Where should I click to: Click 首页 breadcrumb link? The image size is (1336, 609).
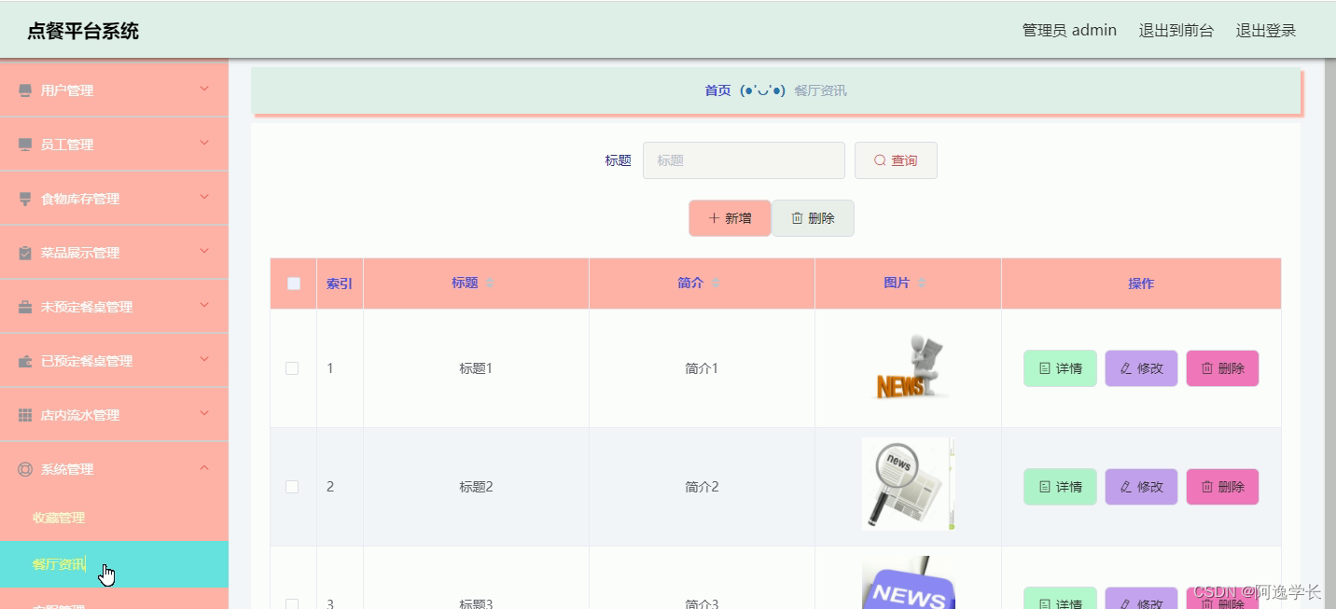pyautogui.click(x=717, y=90)
